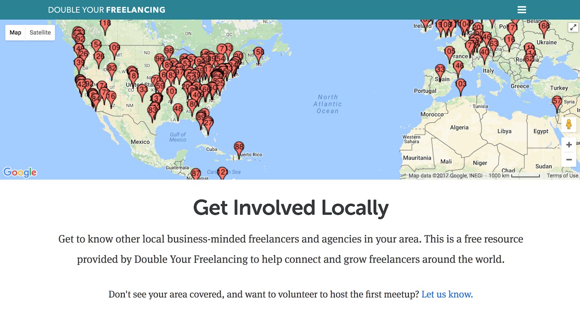Click the 48 marker near Louisiana
This screenshot has width=580, height=321.
point(178,108)
